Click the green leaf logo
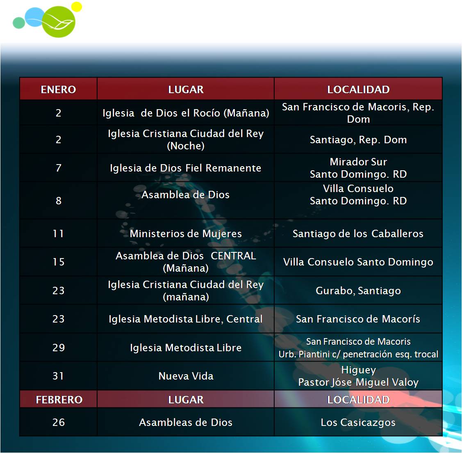The height and width of the screenshot is (453, 462). (x=58, y=22)
